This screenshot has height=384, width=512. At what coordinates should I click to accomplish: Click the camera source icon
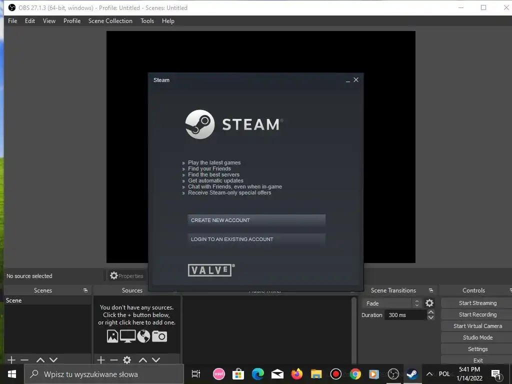(159, 336)
